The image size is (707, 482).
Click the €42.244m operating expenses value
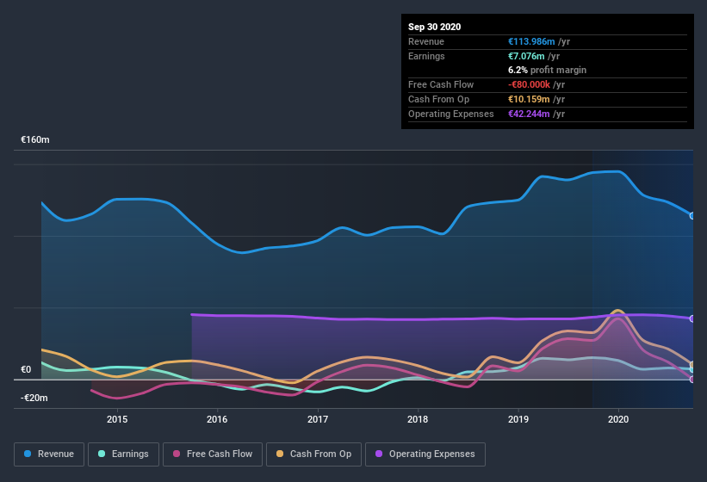pos(529,114)
